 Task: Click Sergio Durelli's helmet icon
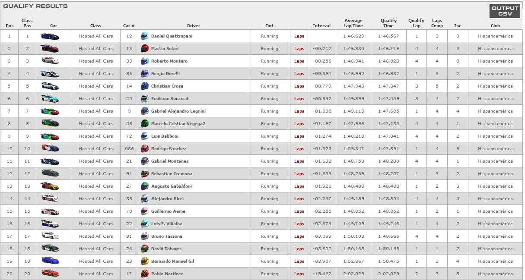point(145,74)
